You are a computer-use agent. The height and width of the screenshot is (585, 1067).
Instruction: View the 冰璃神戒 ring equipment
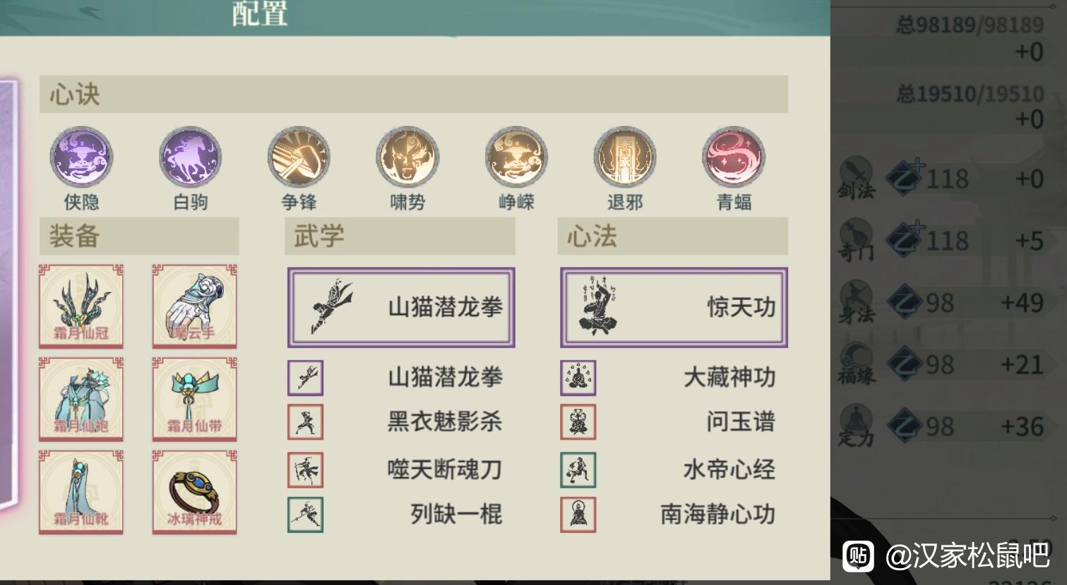(195, 493)
